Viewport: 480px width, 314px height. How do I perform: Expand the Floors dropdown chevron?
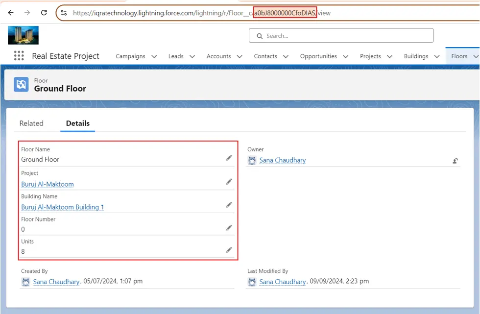tap(476, 57)
